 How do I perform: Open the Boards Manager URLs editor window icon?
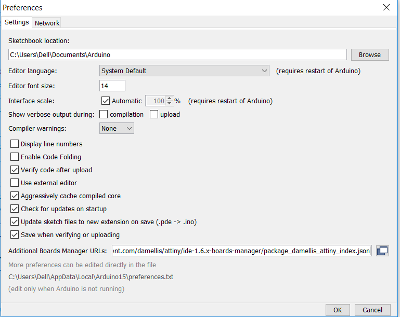coord(382,251)
